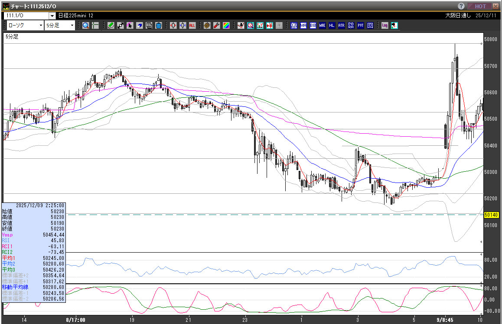Click the help question mark icon
The height and width of the screenshot is (324, 502).
pos(461,6)
